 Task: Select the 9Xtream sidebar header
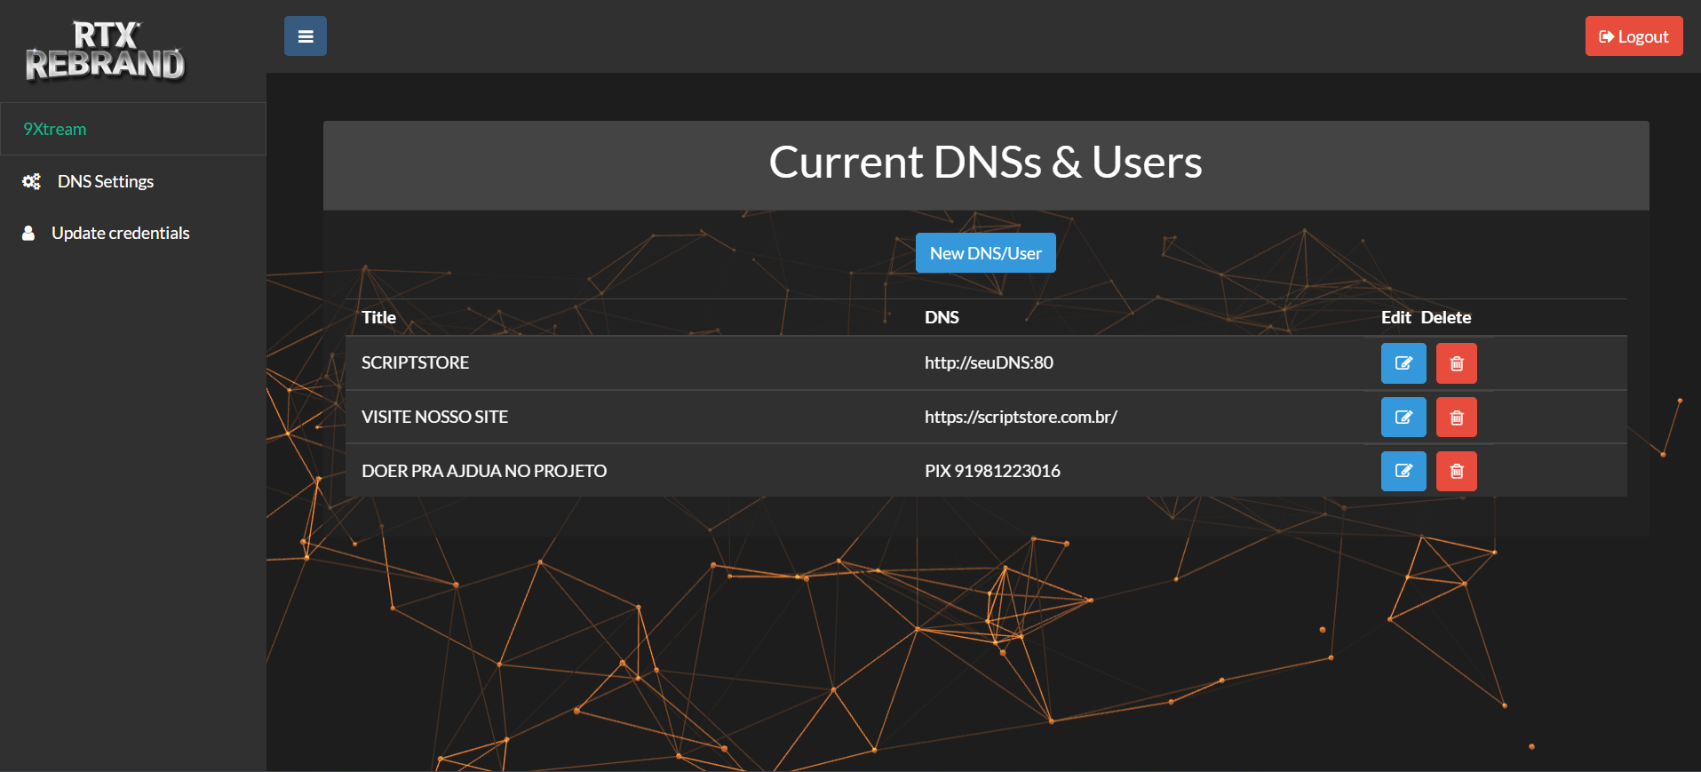click(55, 129)
